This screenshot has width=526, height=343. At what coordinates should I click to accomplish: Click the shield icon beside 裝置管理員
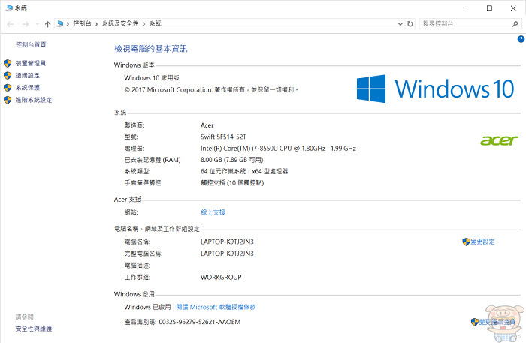click(x=8, y=63)
